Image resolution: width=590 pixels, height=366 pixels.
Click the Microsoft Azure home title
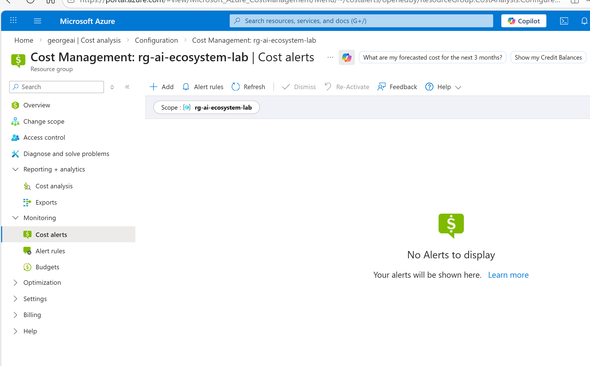87,21
